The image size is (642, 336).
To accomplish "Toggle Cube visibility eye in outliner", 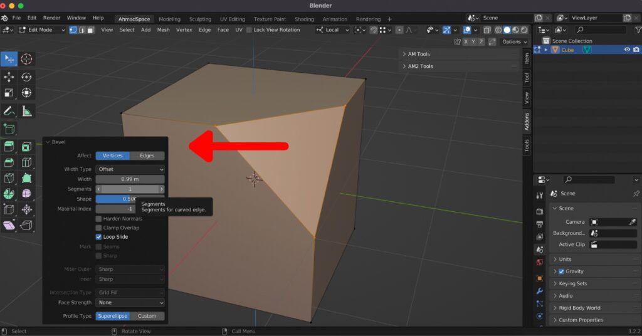I will [x=626, y=50].
